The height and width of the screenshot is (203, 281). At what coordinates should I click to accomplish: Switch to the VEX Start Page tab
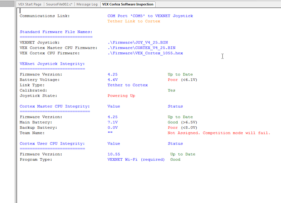[x=30, y=4]
